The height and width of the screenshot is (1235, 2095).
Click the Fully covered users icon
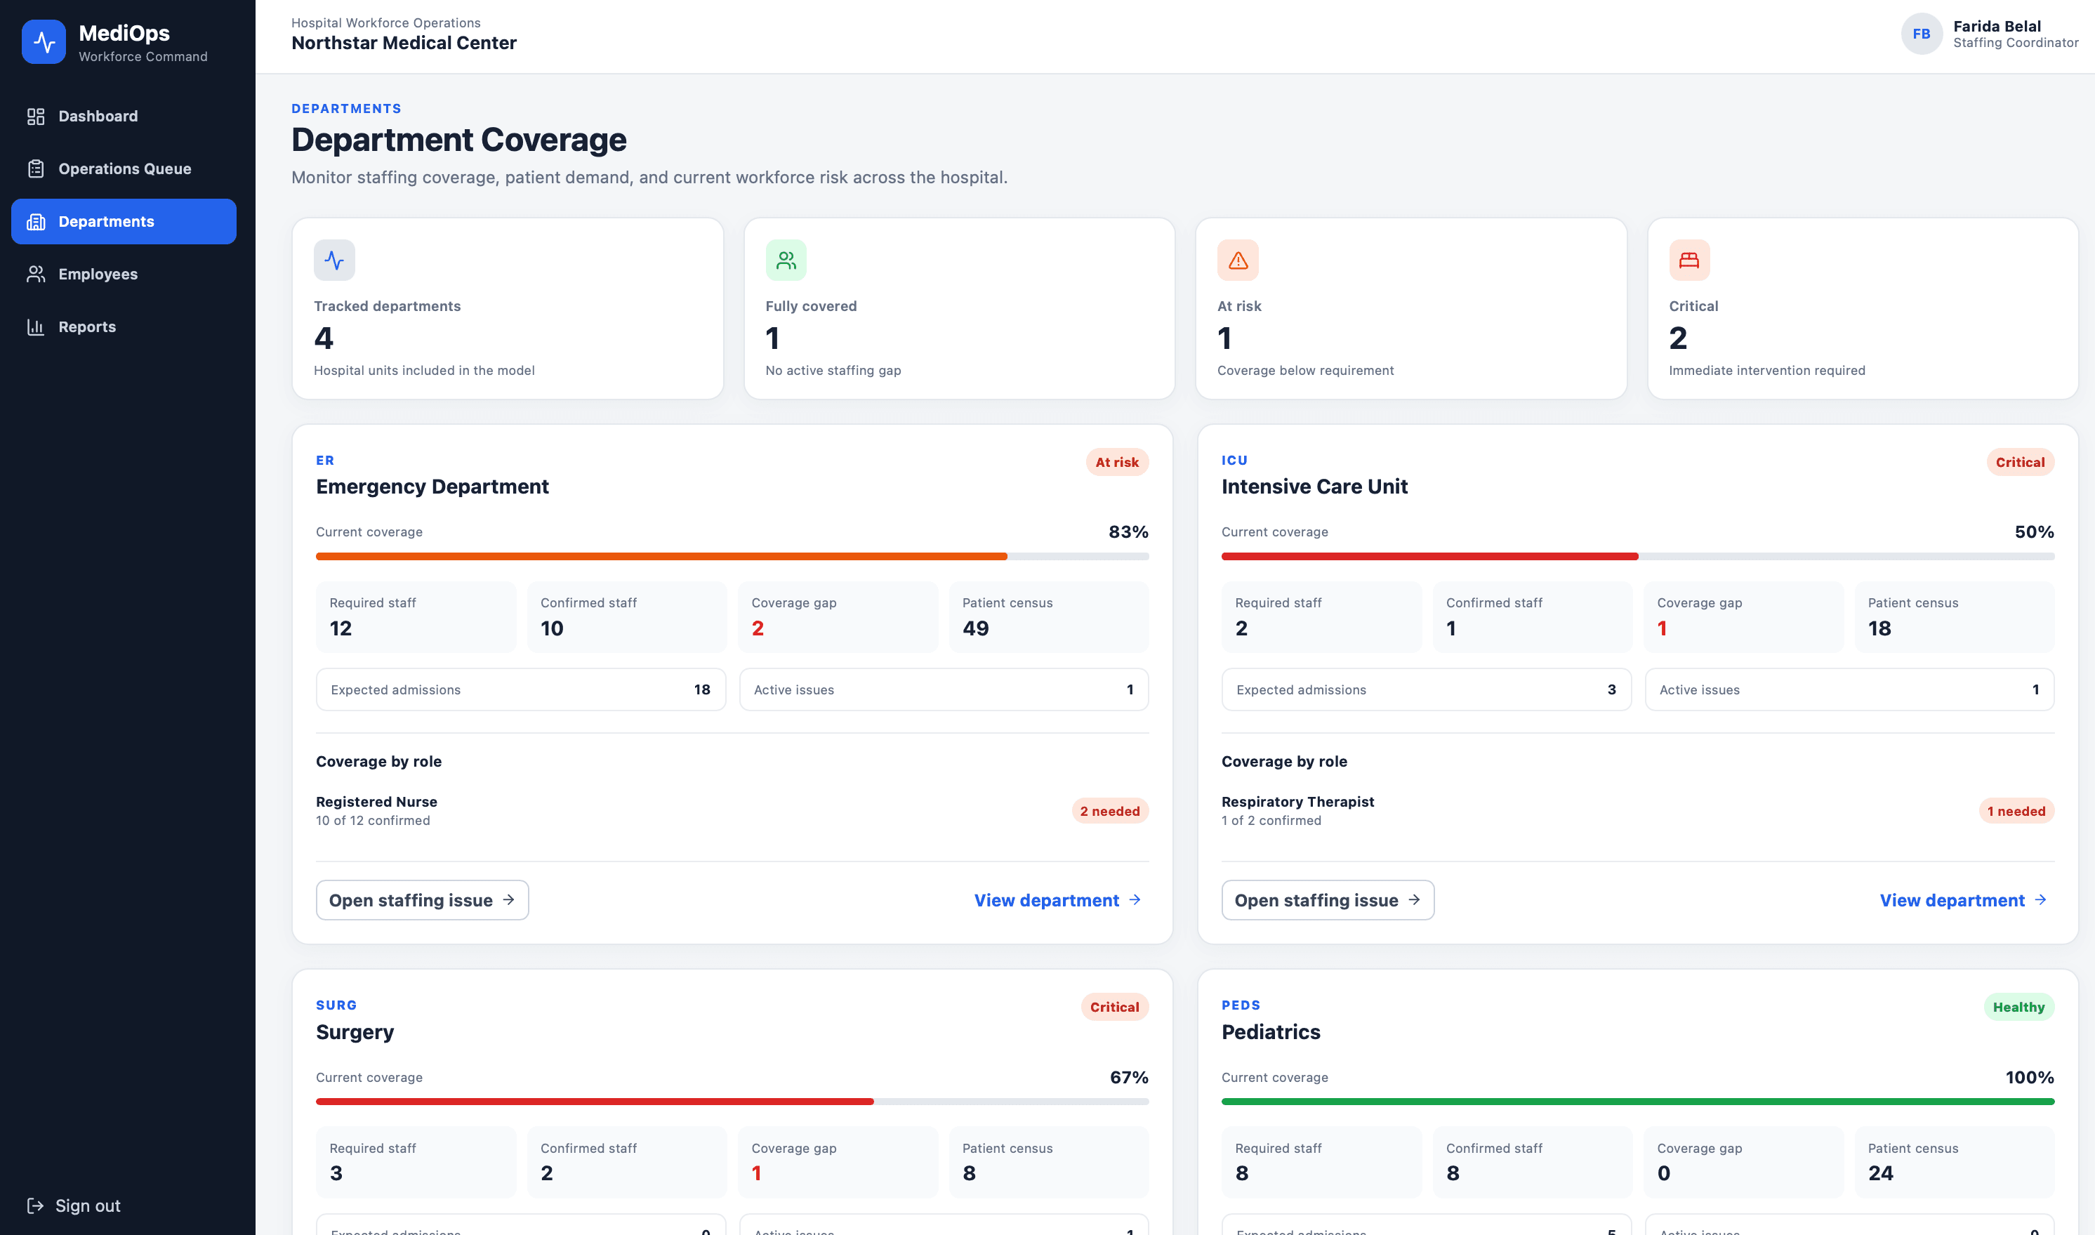(x=786, y=260)
